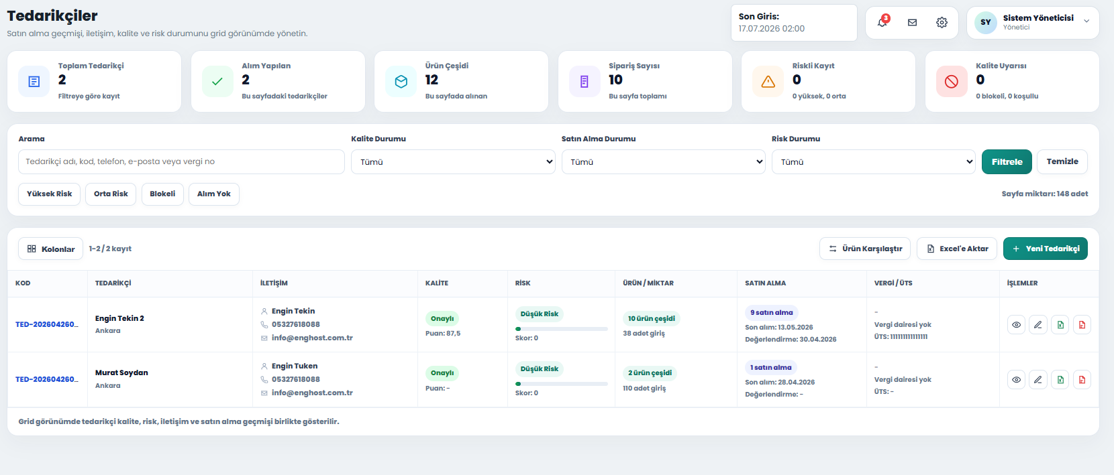
Task: Toggle the Yüksek Risk quick filter
Action: coord(49,194)
